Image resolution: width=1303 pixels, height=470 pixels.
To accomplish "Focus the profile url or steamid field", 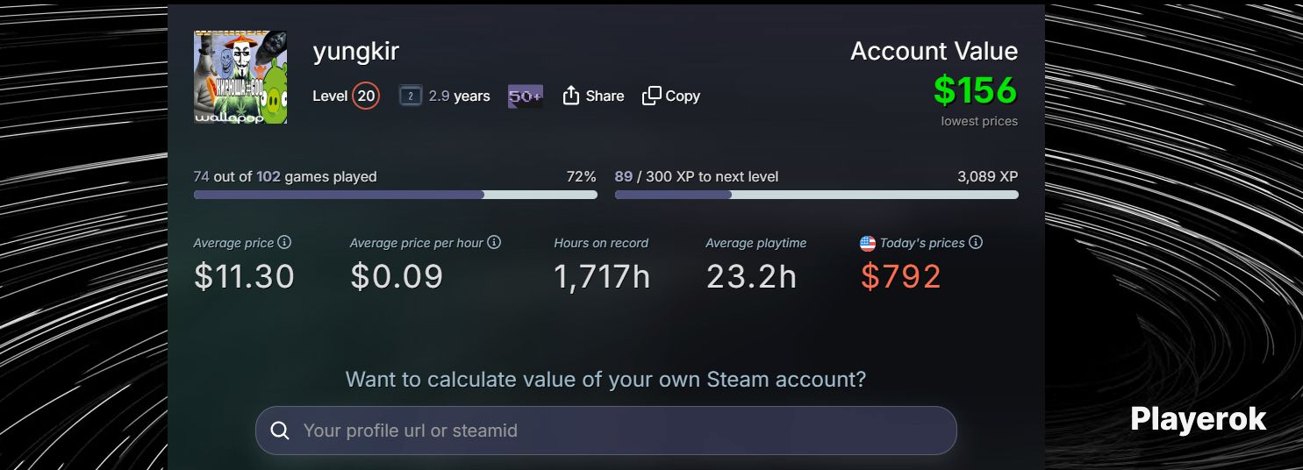I will [606, 431].
